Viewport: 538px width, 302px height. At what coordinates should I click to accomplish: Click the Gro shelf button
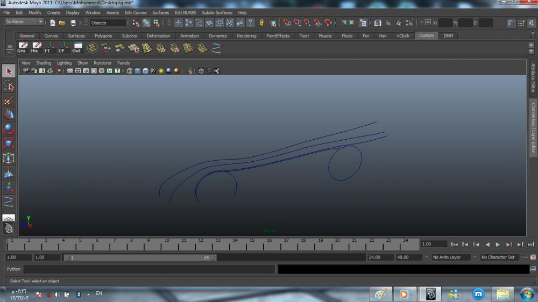coord(22,48)
